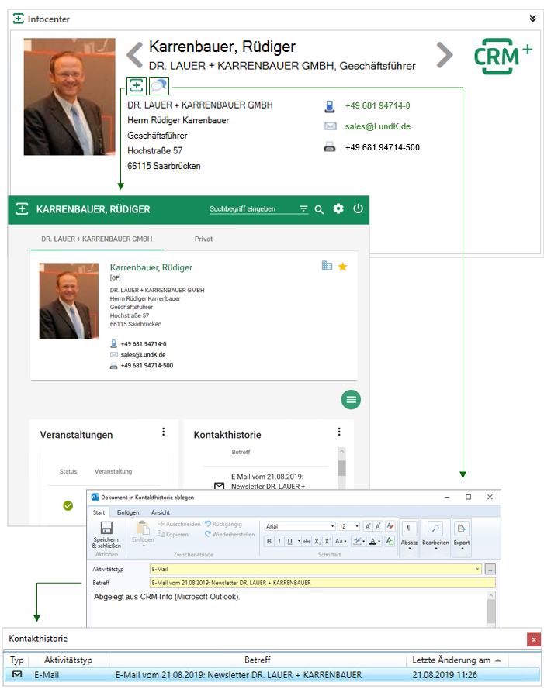Open the Einfügen ribbon tab

[x=127, y=512]
